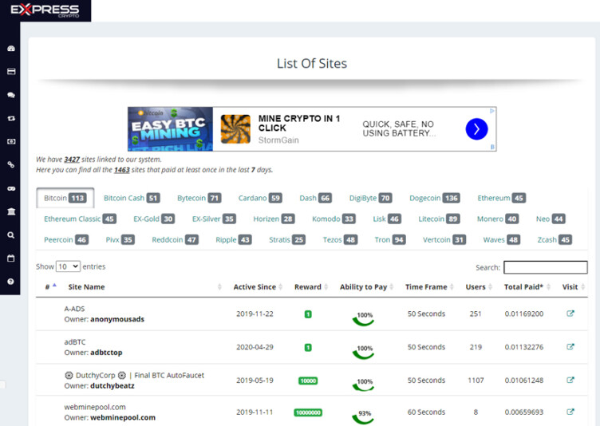This screenshot has height=426, width=600.
Task: Click the 10000 reward badge of DutchyCorp
Action: [x=308, y=381]
